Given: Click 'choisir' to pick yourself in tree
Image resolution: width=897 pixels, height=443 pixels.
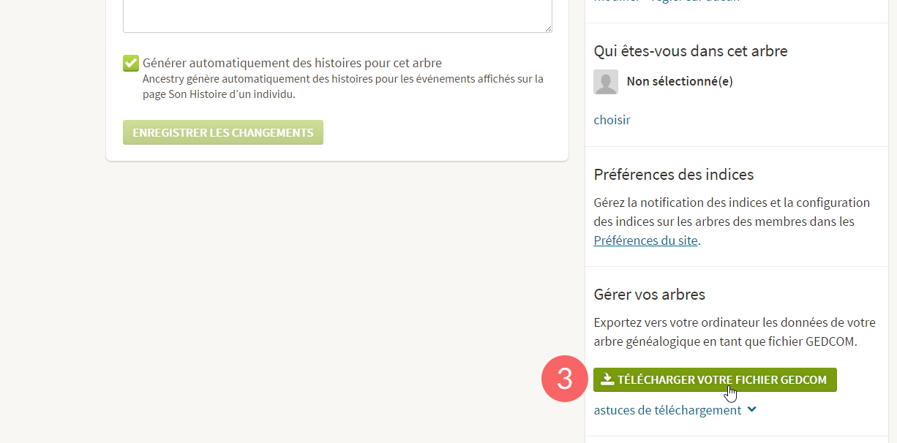Looking at the screenshot, I should [612, 120].
